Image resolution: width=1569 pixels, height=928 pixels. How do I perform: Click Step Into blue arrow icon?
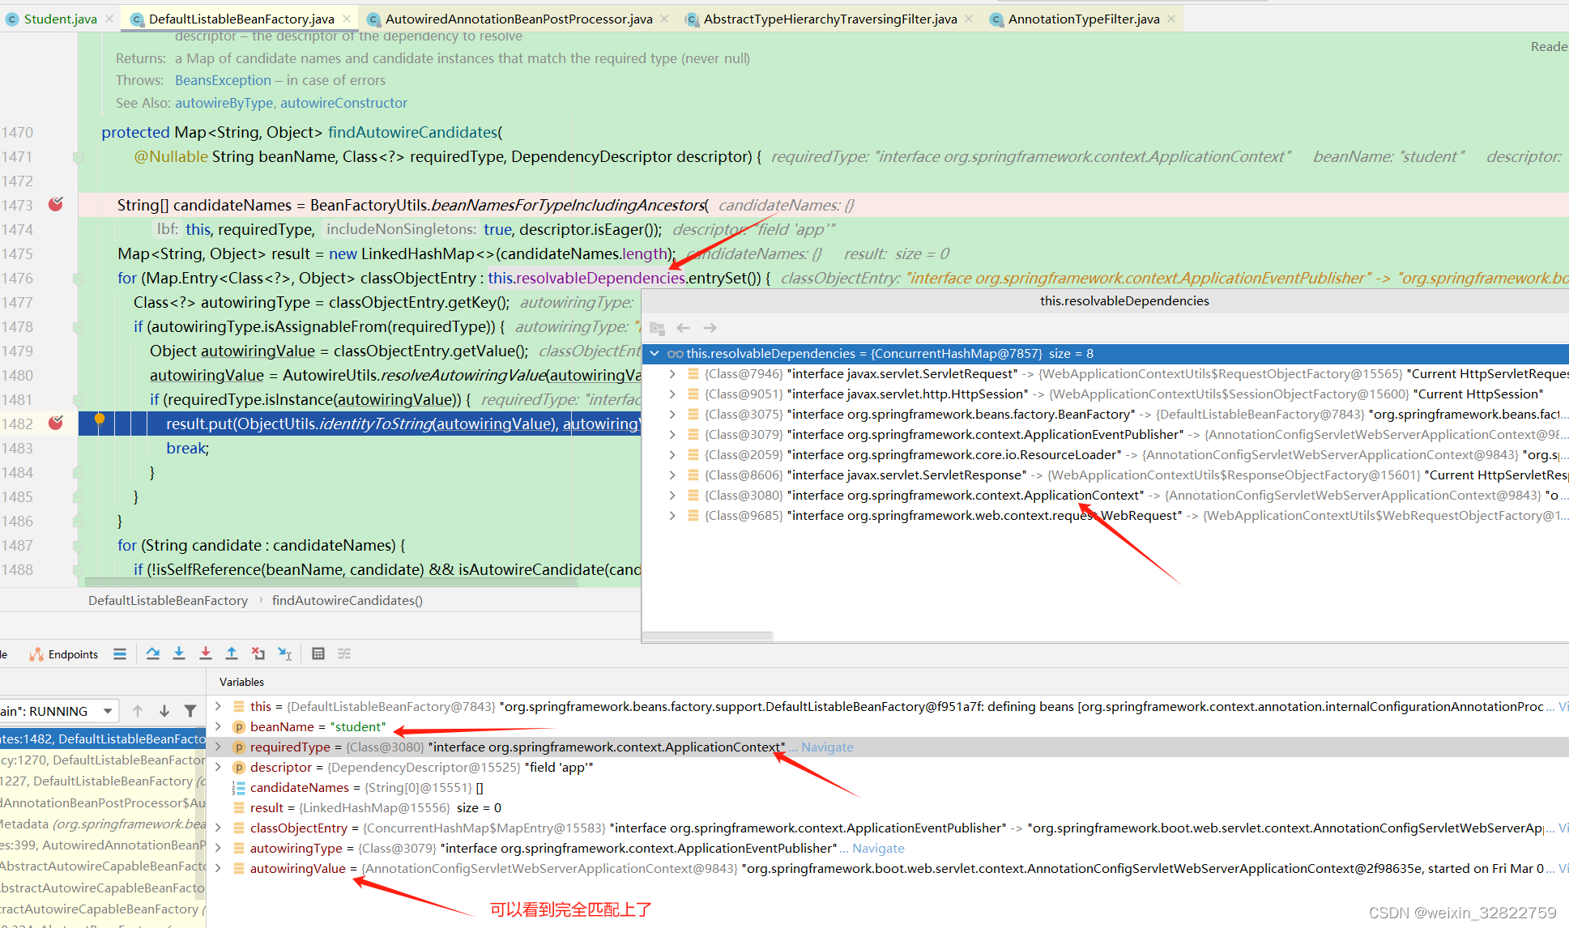(179, 653)
